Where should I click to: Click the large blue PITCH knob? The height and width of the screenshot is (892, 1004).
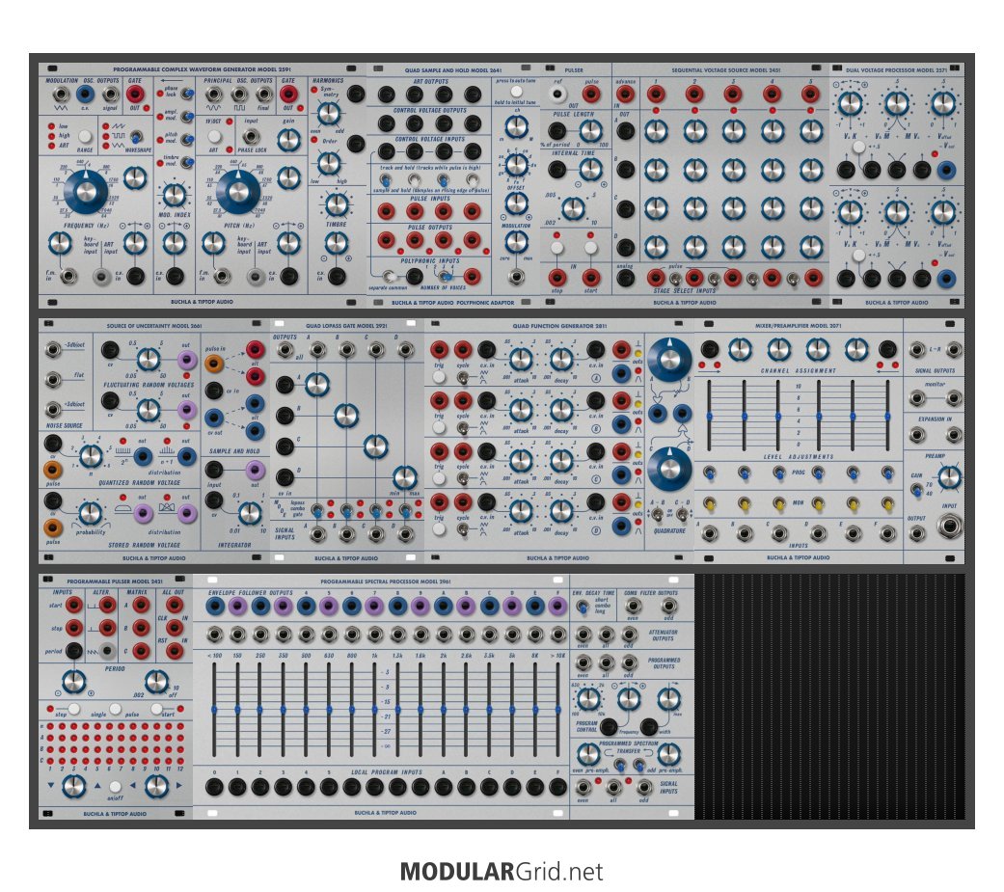click(237, 191)
